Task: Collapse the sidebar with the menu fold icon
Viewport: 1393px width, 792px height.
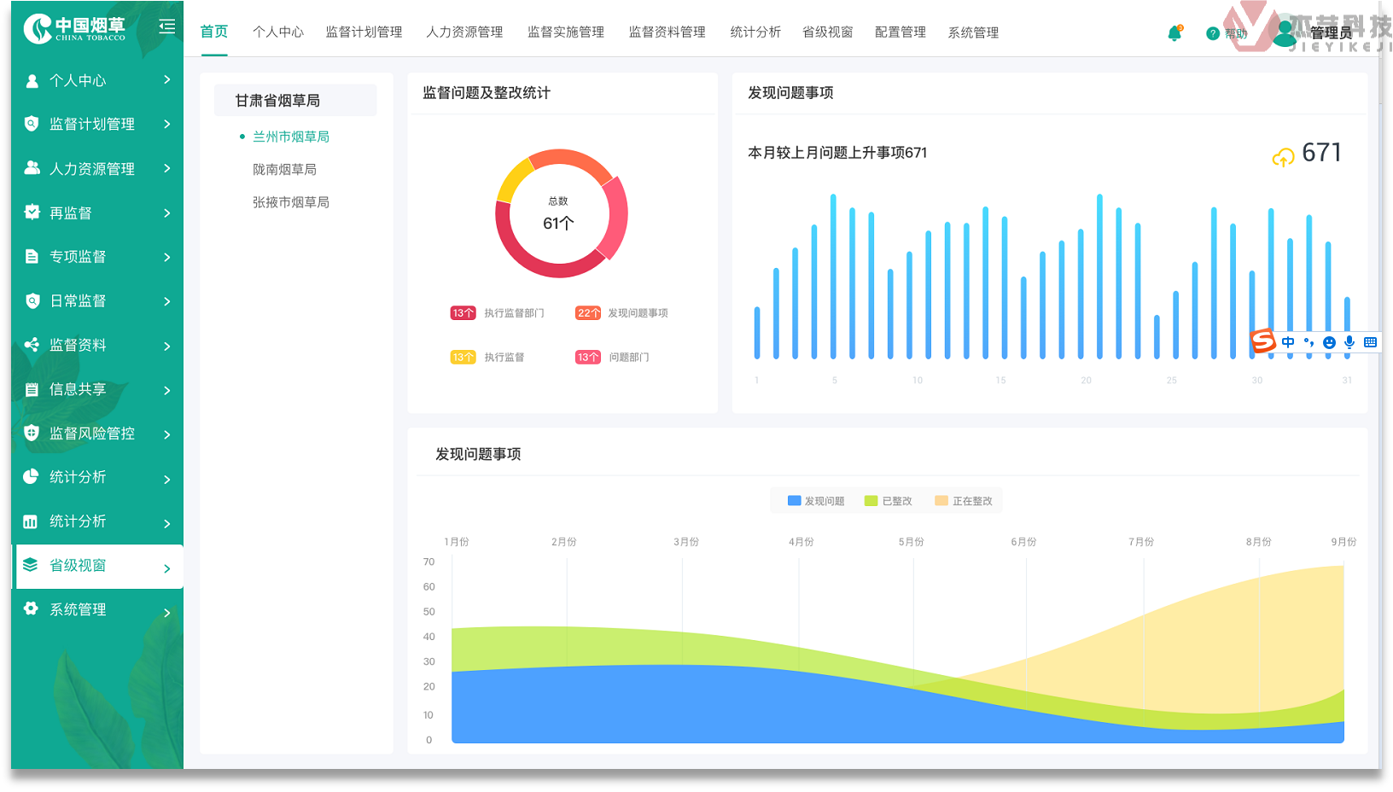Action: [x=167, y=26]
